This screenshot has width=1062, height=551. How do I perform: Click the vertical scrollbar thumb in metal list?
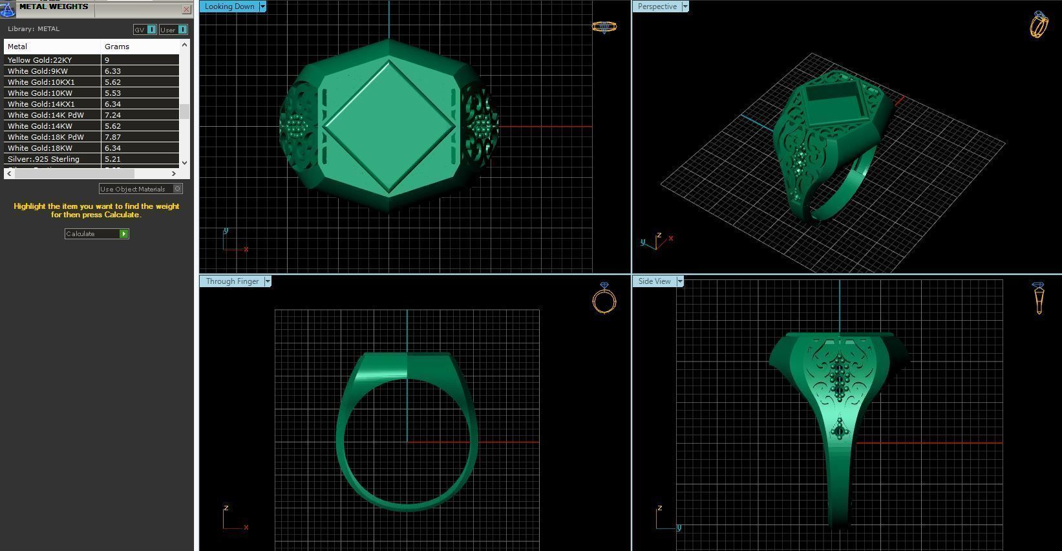185,111
